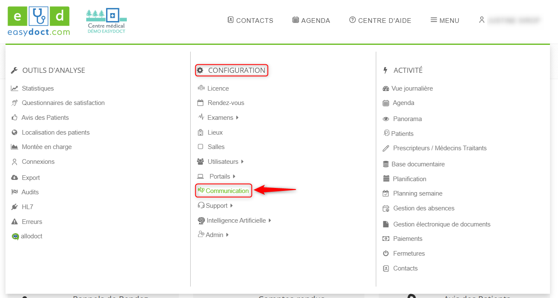This screenshot has height=298, width=558.
Task: Open CENTRE D'AIDE help center
Action: pyautogui.click(x=380, y=20)
